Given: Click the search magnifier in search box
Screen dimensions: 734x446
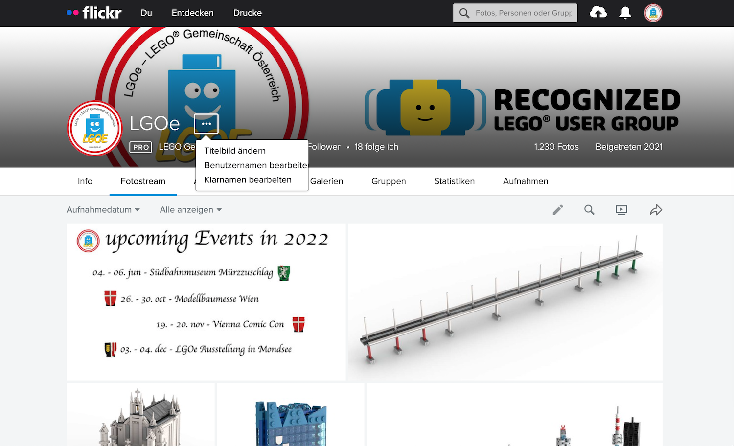Looking at the screenshot, I should coord(464,13).
